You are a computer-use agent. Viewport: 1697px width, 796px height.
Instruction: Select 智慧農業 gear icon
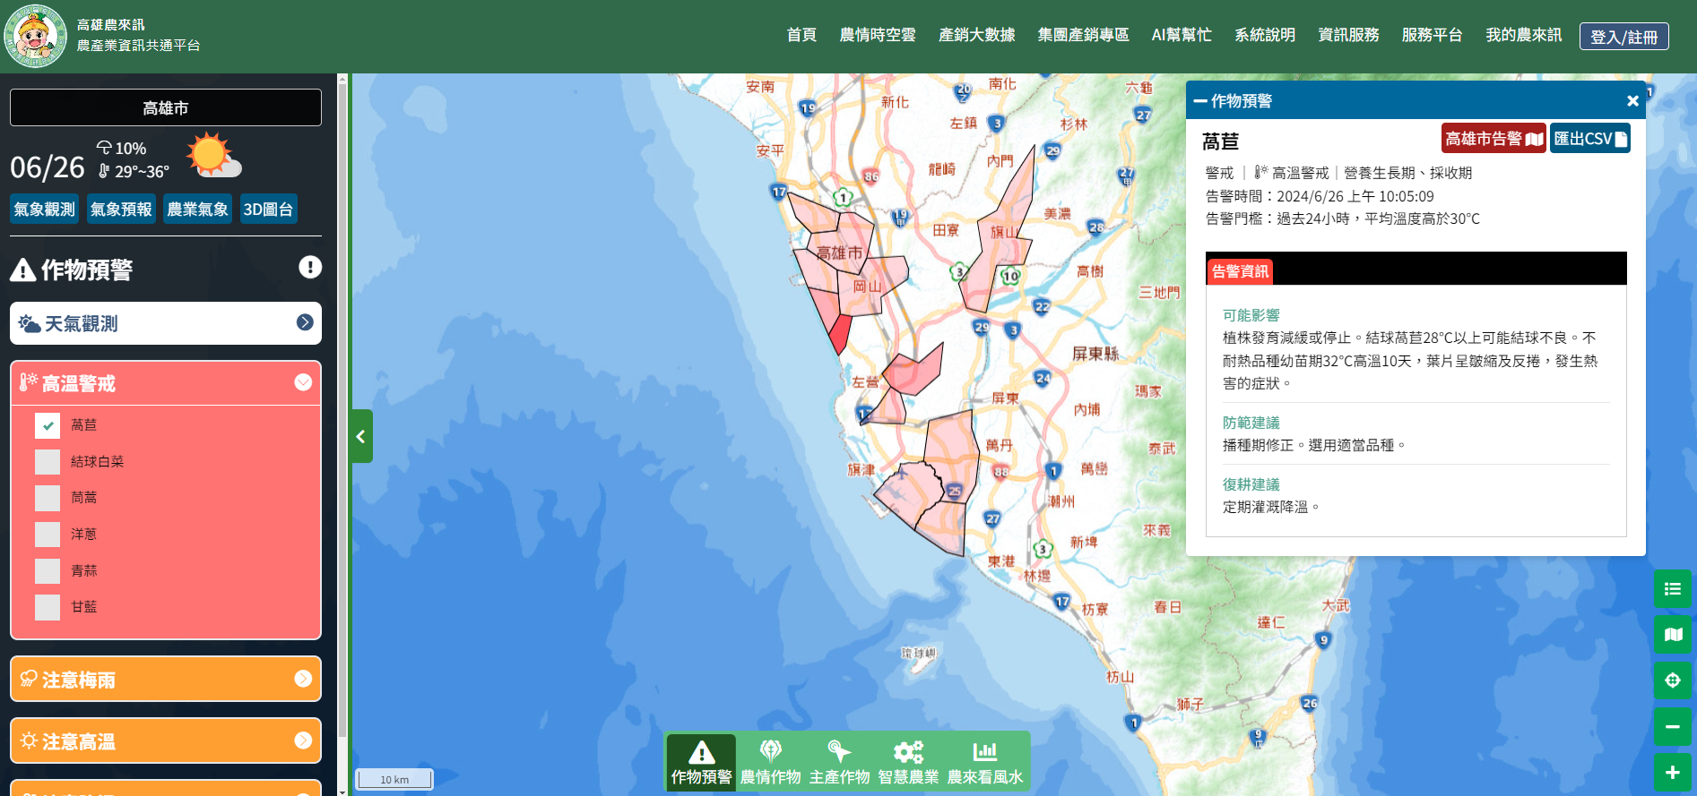click(908, 762)
